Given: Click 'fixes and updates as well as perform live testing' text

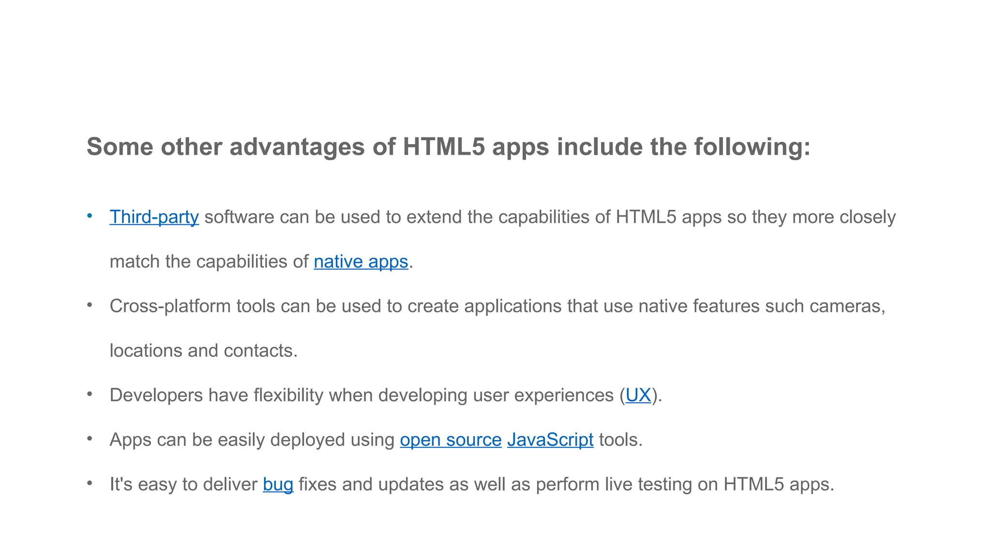Looking at the screenshot, I should (495, 484).
